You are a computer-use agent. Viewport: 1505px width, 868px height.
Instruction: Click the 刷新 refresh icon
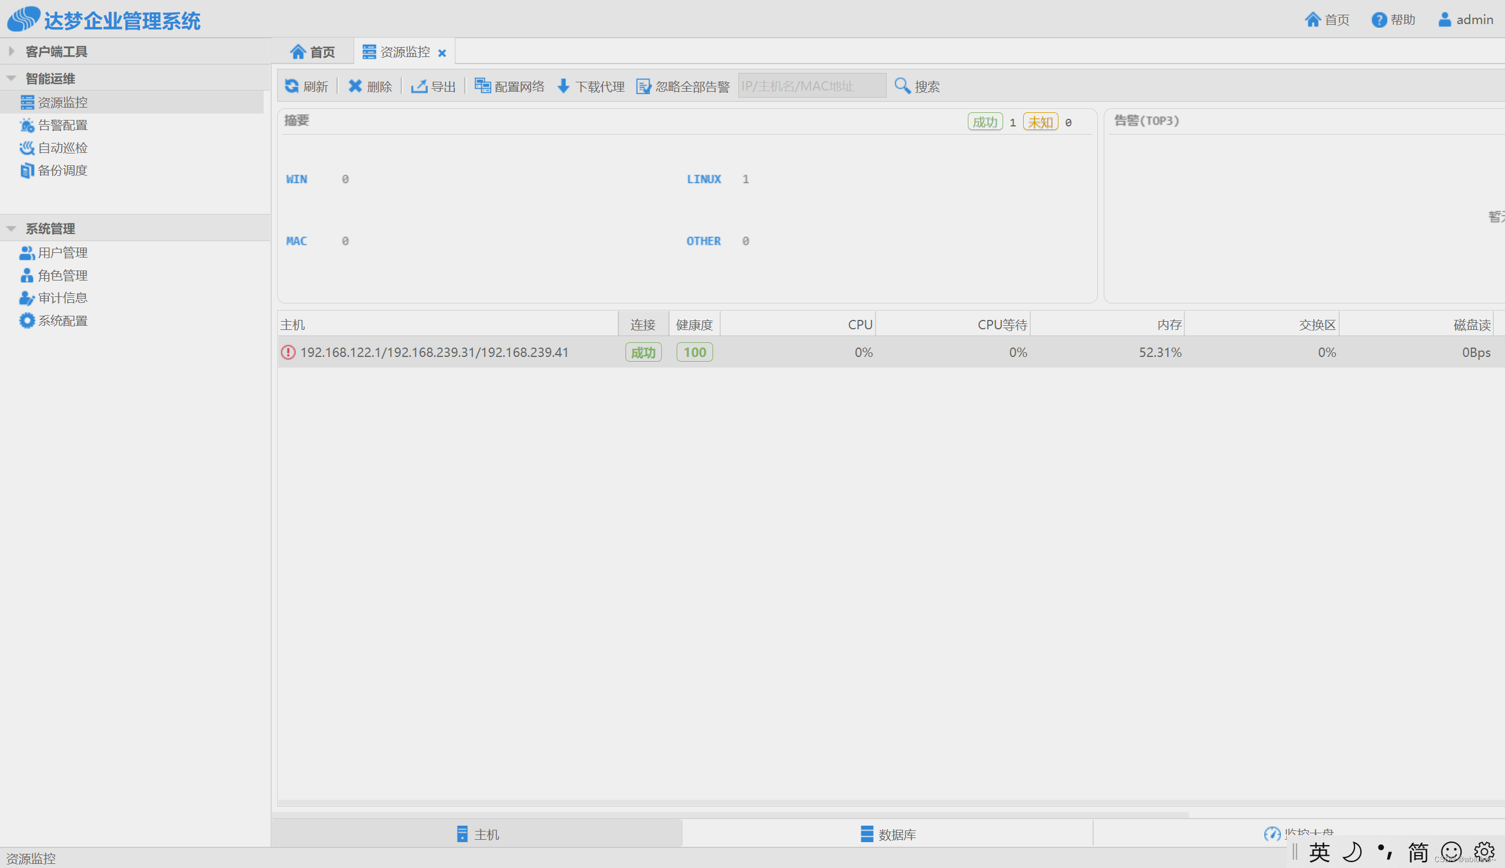(291, 86)
